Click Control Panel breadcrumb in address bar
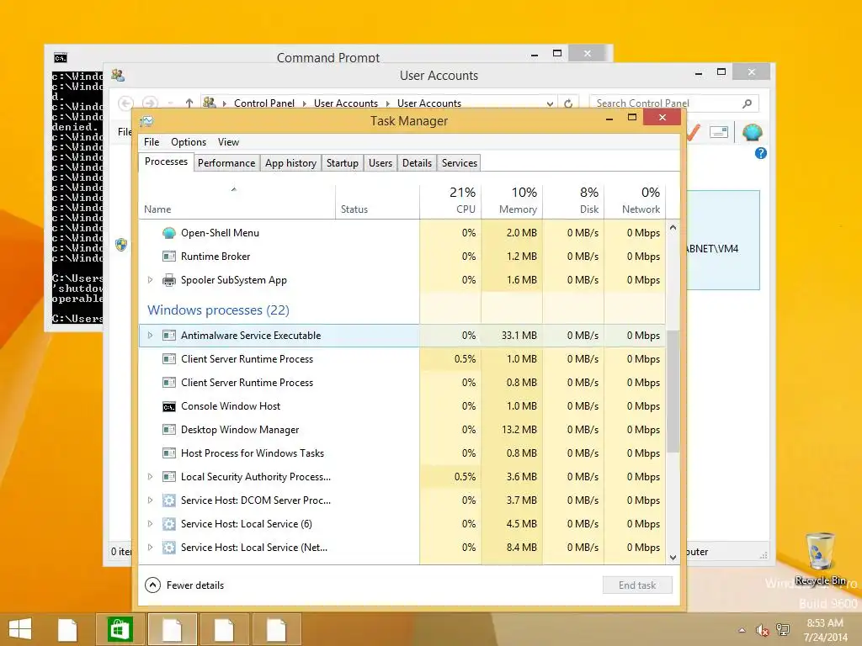The height and width of the screenshot is (646, 862). point(263,103)
